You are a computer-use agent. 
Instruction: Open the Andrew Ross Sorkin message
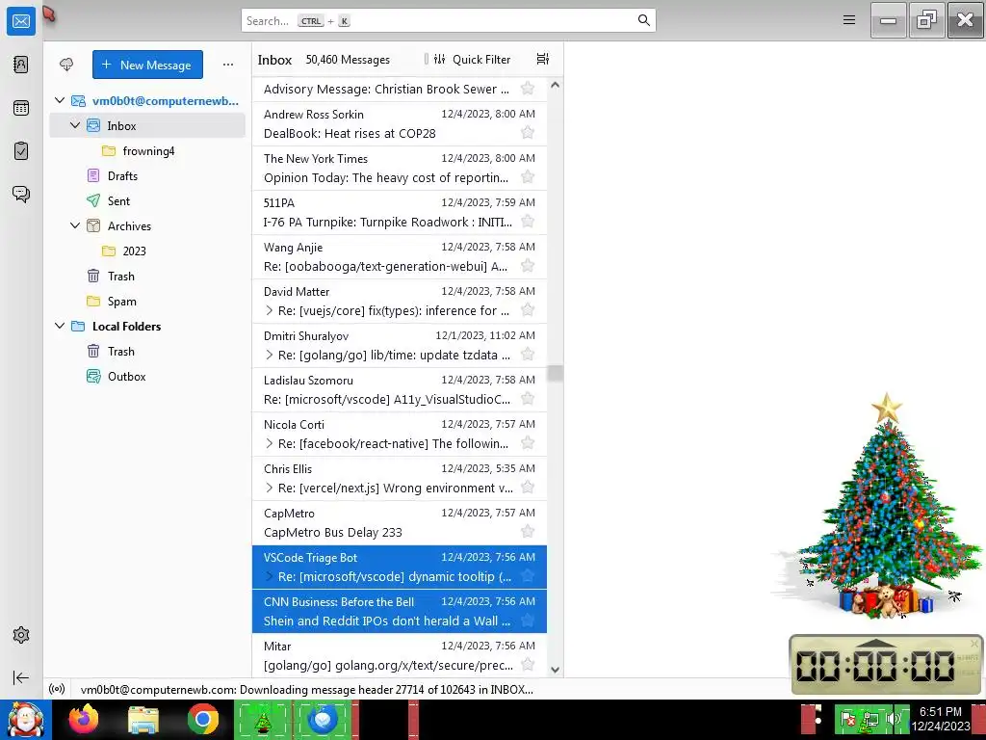click(x=400, y=124)
